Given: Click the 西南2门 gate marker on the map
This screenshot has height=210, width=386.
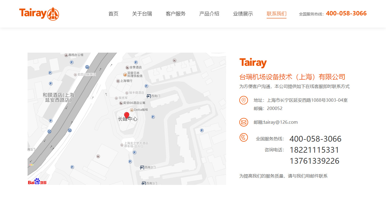Looking at the screenshot, I should point(142,168).
